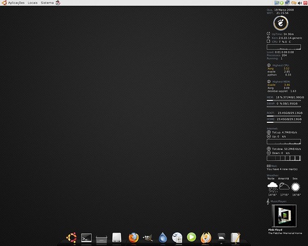Viewport: 308px width, 246px height.
Task: Click the volume speaker tray icon
Action: tap(300, 3)
